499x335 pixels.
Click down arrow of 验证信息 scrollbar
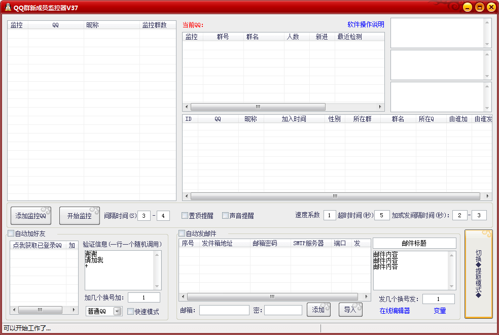coord(157,286)
